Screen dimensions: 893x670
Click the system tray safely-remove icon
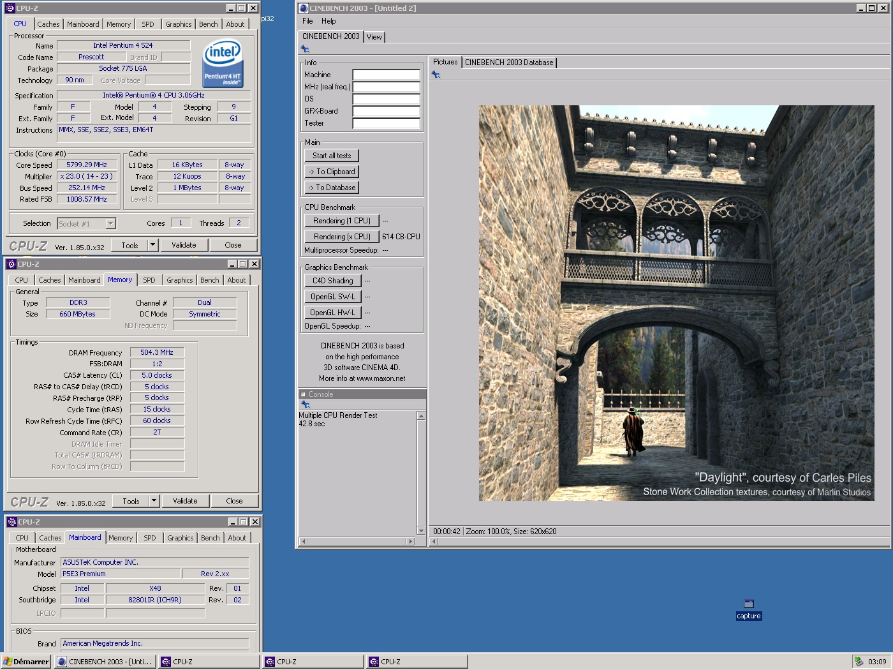pyautogui.click(x=859, y=662)
